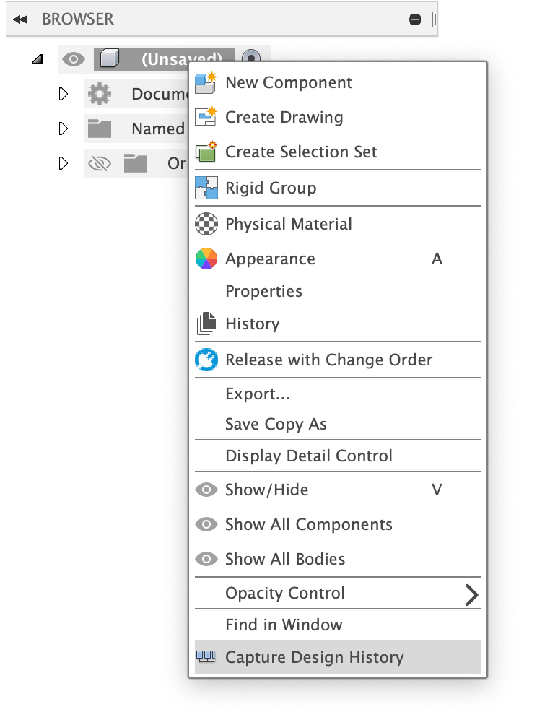The height and width of the screenshot is (725, 537).
Task: Click the Physical Material checkered sphere icon
Action: pyautogui.click(x=206, y=224)
